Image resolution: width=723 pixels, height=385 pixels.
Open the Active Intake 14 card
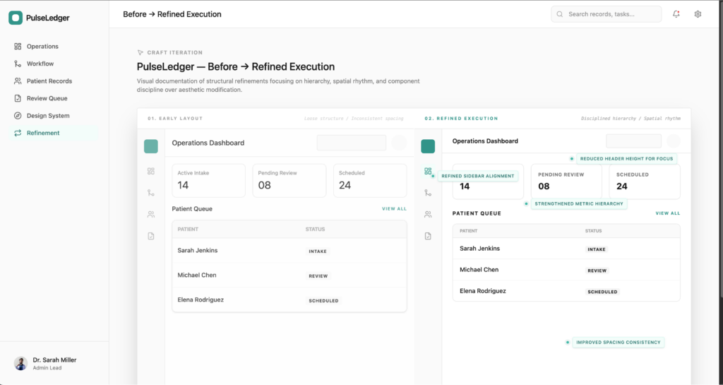click(x=208, y=180)
